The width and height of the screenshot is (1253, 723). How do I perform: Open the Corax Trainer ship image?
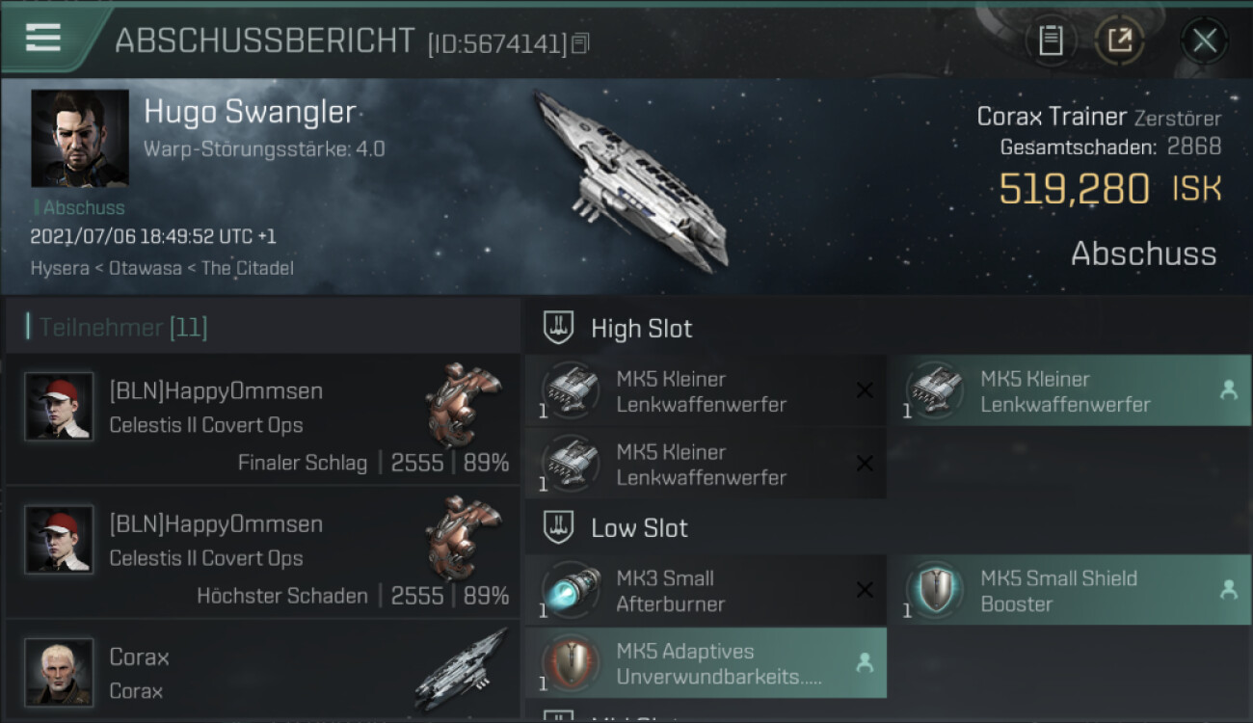click(629, 178)
